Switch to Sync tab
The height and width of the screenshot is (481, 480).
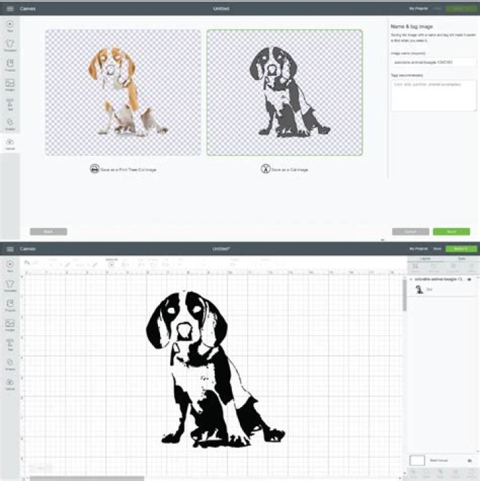click(461, 258)
